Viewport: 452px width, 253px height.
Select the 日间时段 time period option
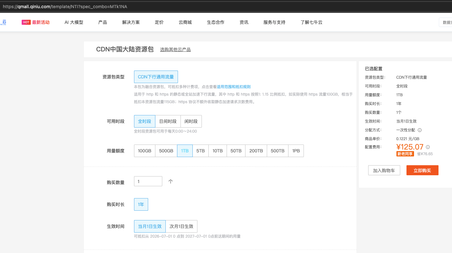pos(168,121)
